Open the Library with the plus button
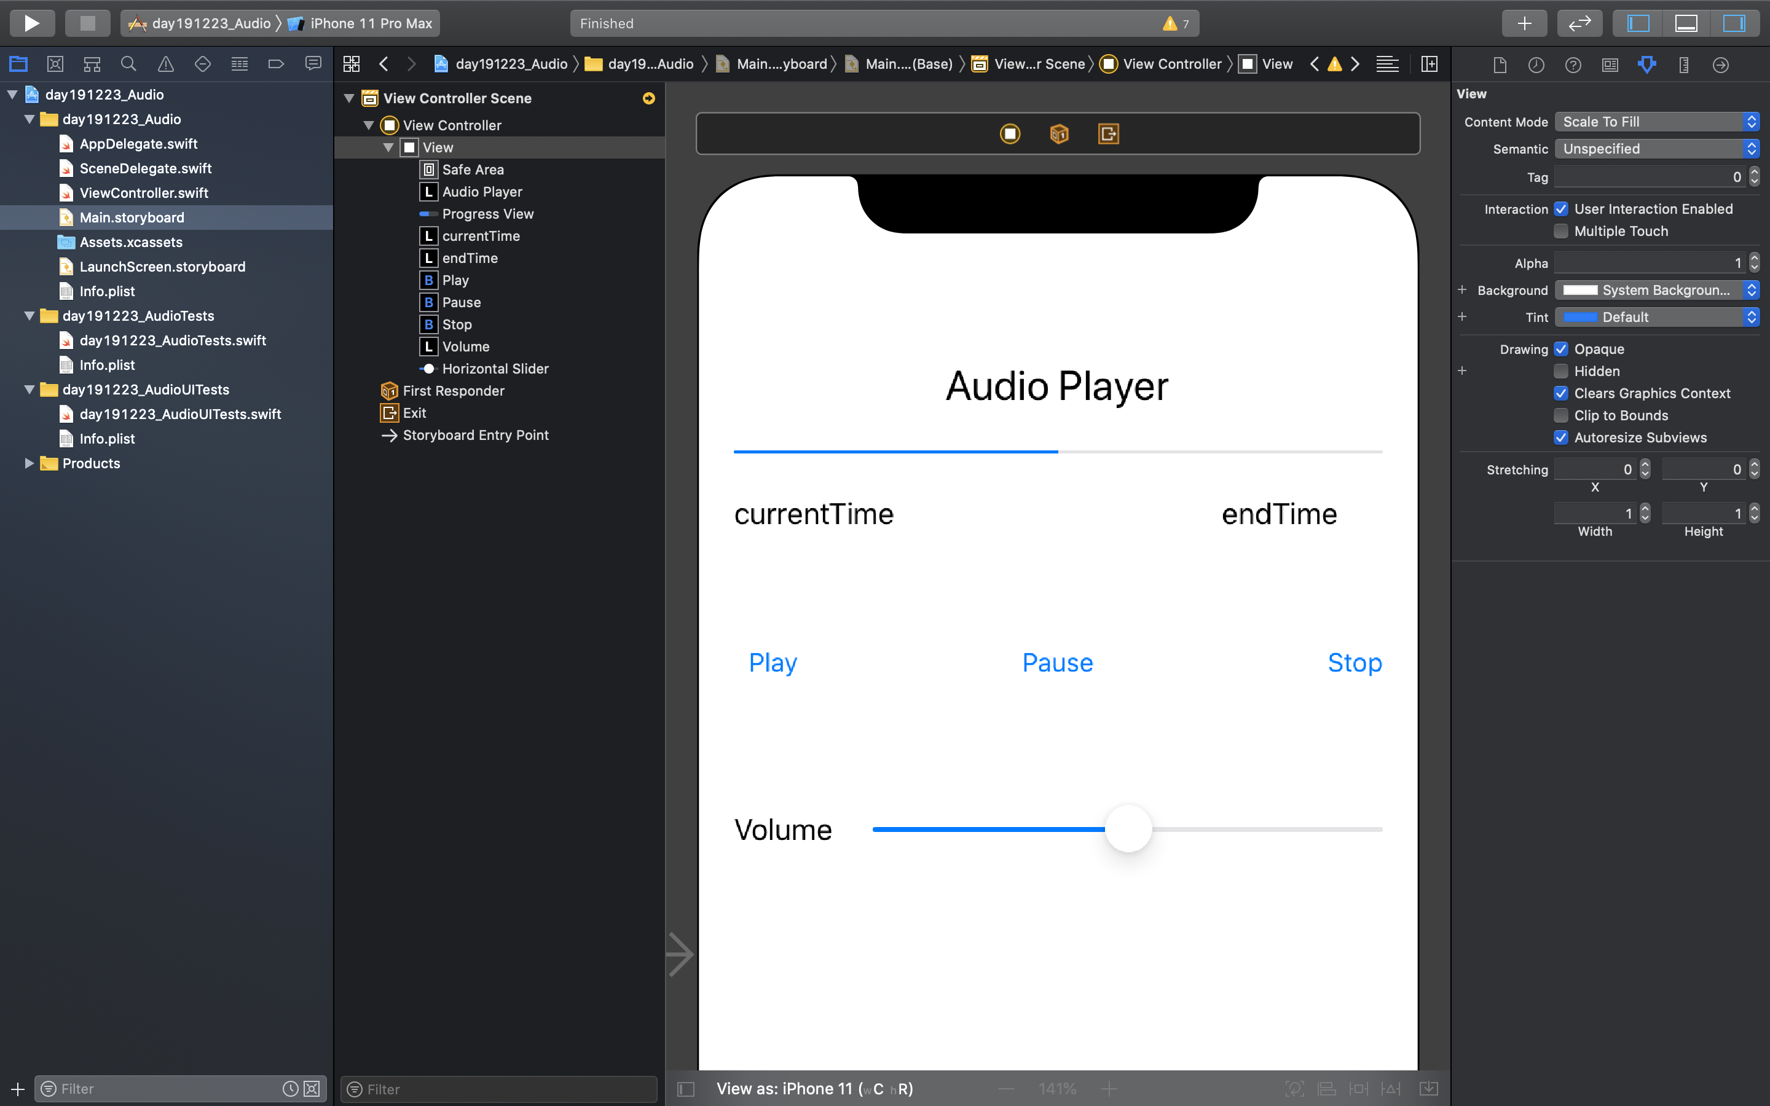Screen dimensions: 1770x1106 [x=1524, y=23]
